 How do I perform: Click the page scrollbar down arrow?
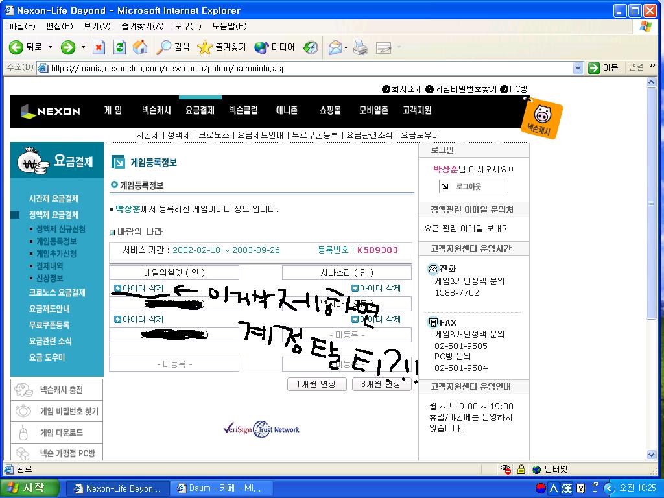tap(651, 455)
